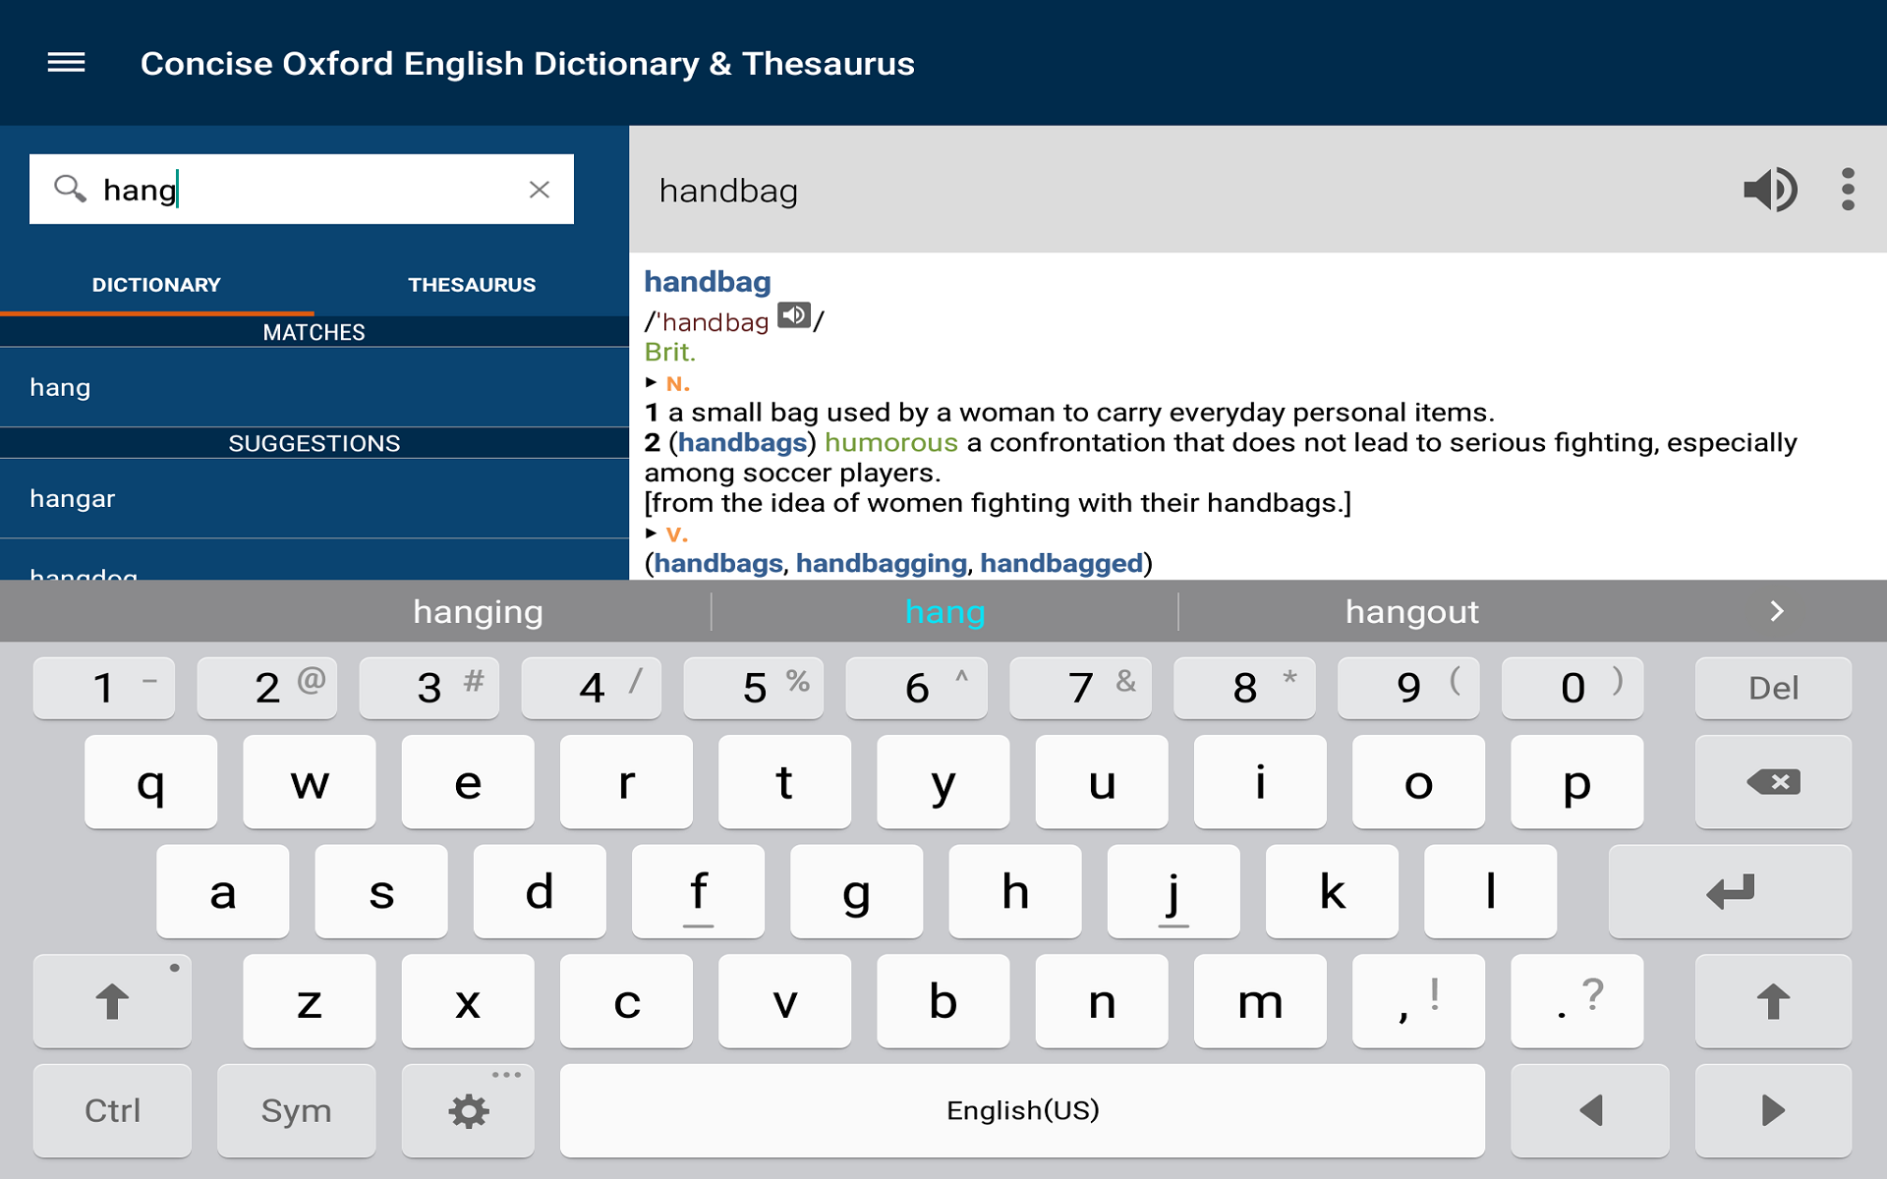The image size is (1887, 1179).
Task: Switch to the Thesaurus tab
Action: coord(472,285)
